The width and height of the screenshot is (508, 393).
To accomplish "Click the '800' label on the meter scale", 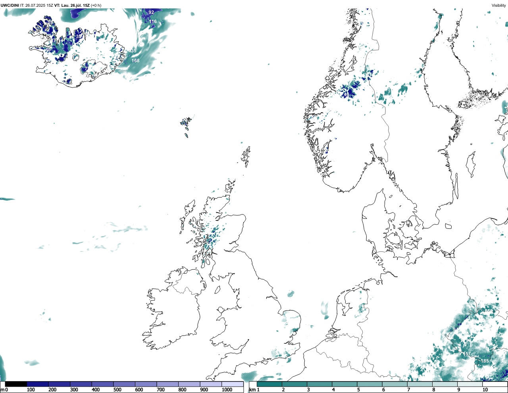I will 183,390.
